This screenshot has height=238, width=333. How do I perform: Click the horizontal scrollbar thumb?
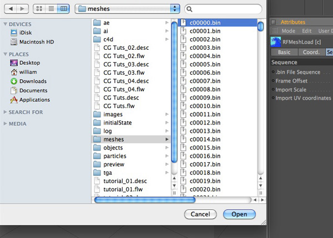tap(145, 200)
